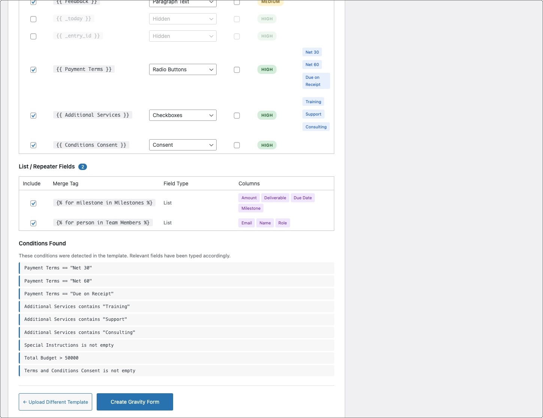543x418 pixels.
Task: Uncheck the Additional Services include checkbox
Action: (x=33, y=116)
